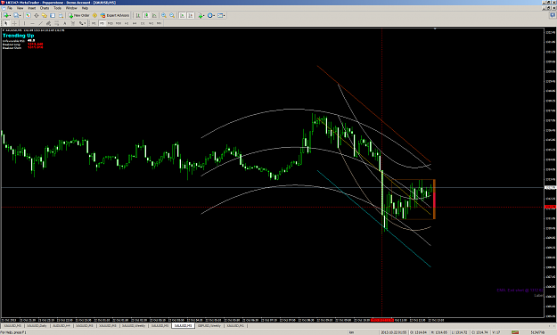Open the Market Watch window
Screen dimensions: 557x335
28,15
